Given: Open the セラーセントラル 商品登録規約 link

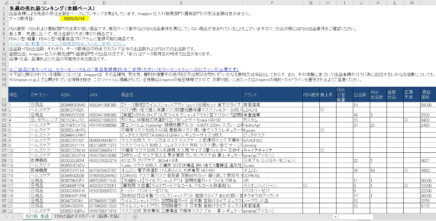Looking at the screenshot, I should [124, 69].
